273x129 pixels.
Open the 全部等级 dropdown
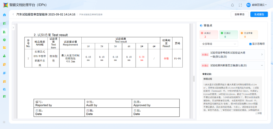(x=219, y=44)
